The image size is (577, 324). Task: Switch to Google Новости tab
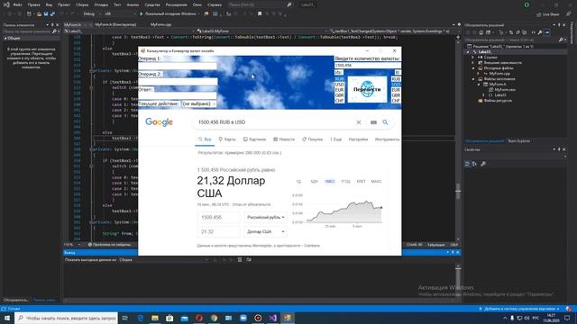[x=284, y=139]
